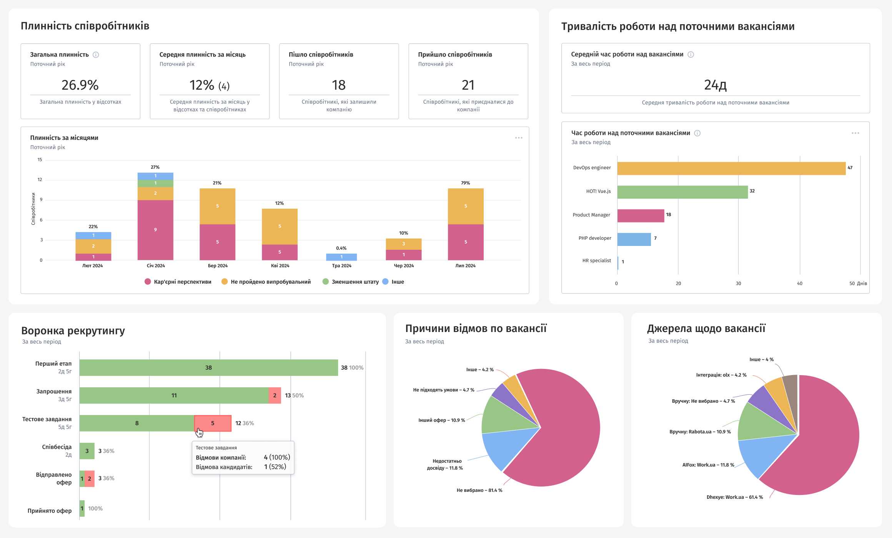
Task: Click Product Manager pink bar
Action: point(641,216)
